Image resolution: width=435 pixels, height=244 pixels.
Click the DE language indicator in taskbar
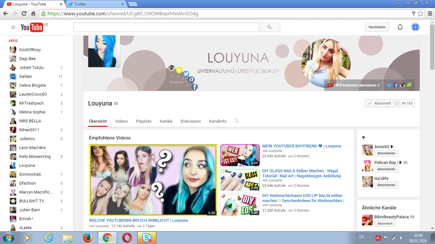361,237
